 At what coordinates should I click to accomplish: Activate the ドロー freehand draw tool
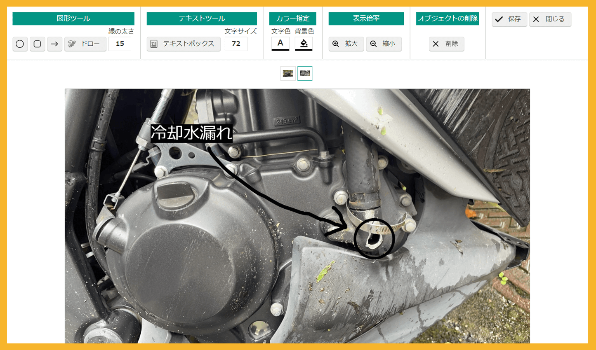tap(85, 44)
